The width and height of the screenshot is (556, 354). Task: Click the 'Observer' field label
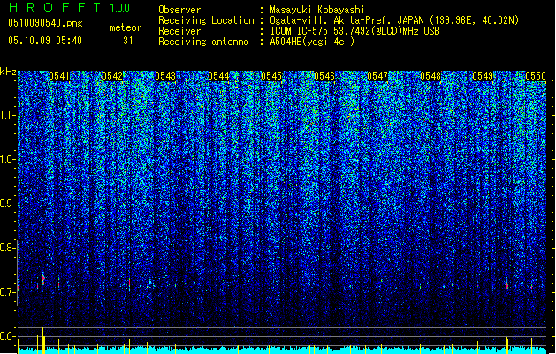pyautogui.click(x=179, y=10)
